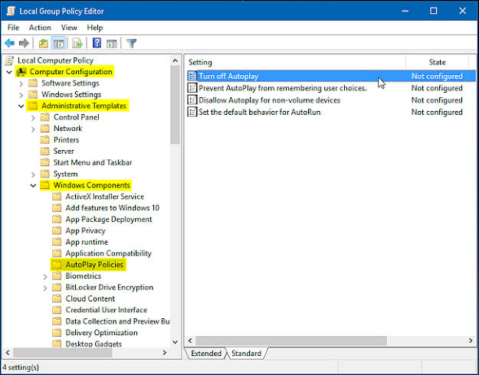The height and width of the screenshot is (375, 479).
Task: Click the tree pane vertical scrollbar
Action: click(176, 230)
